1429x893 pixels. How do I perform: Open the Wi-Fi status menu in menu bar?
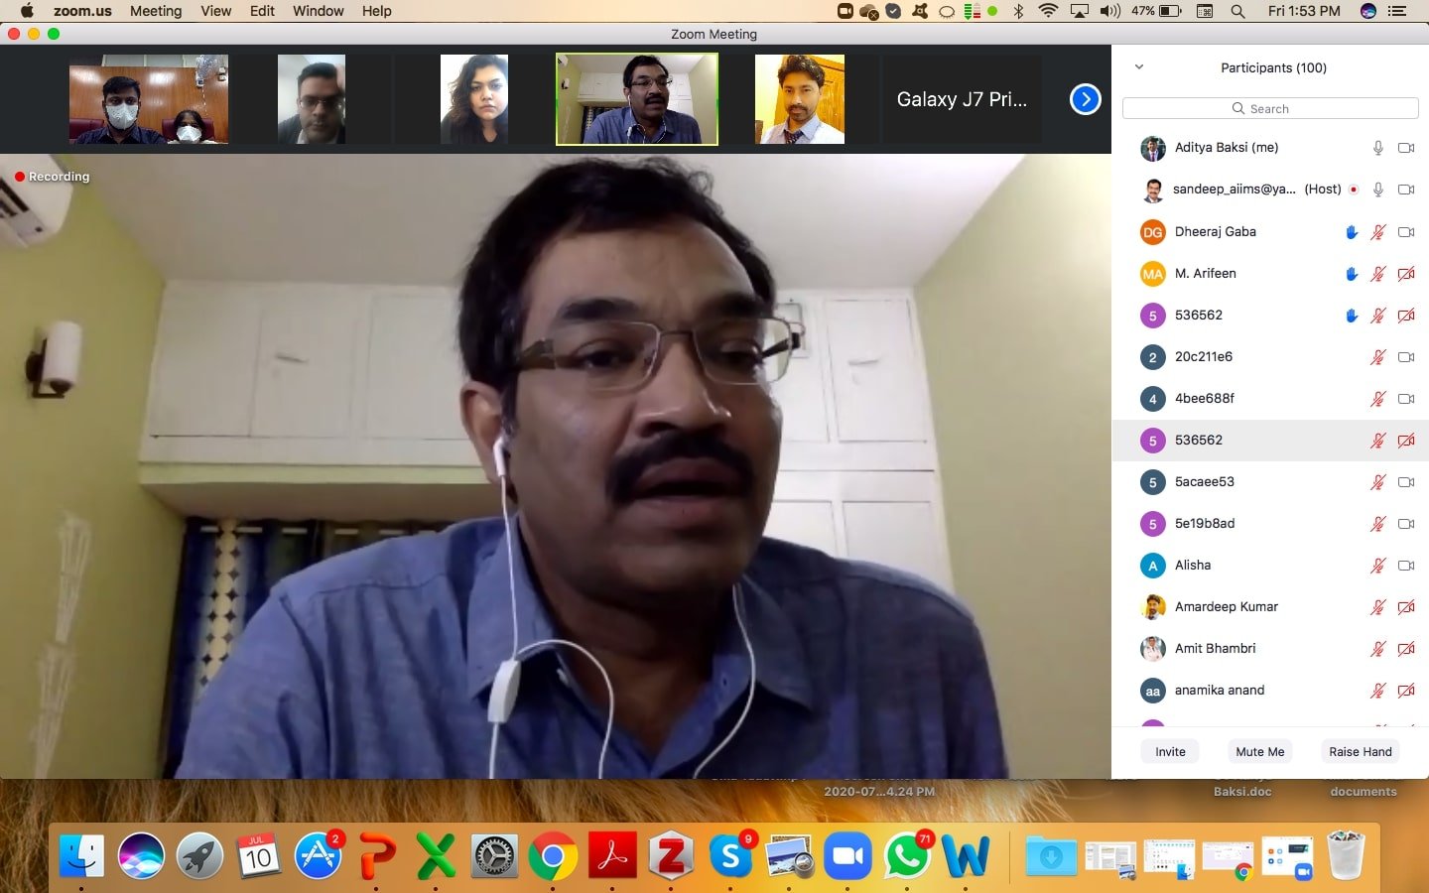click(x=1048, y=11)
